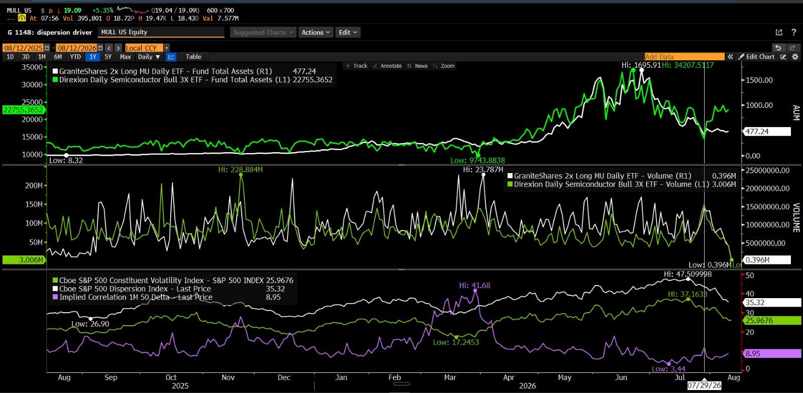Click green swatch for Direxion Fund Total Assets

(55, 79)
